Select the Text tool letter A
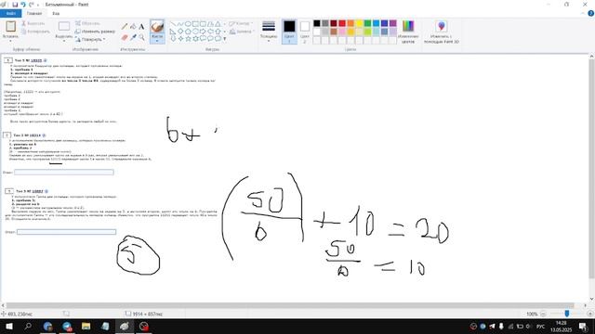The height and width of the screenshot is (334, 595). coord(141,27)
